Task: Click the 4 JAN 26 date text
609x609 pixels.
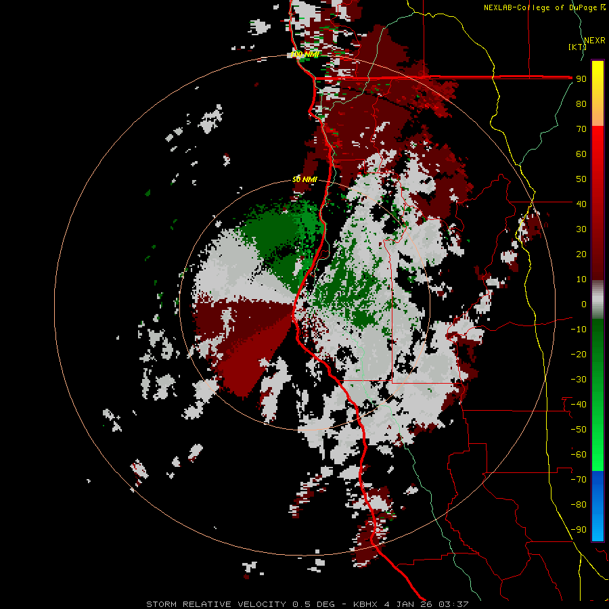Action: [408, 604]
